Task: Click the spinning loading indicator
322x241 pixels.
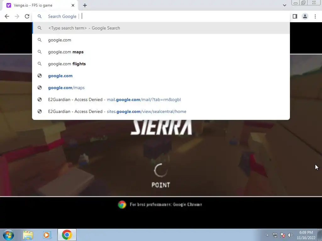Action: 161,170
